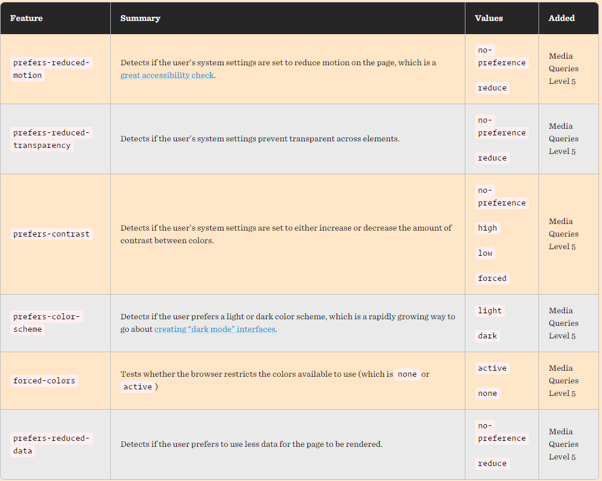The image size is (602, 481).
Task: Click 'no-preference' value in prefers-reduced-data row
Action: pos(502,432)
